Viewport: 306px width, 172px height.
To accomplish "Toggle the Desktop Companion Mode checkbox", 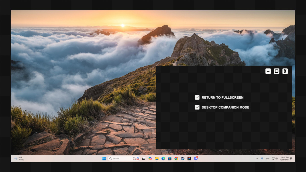I will [197, 107].
